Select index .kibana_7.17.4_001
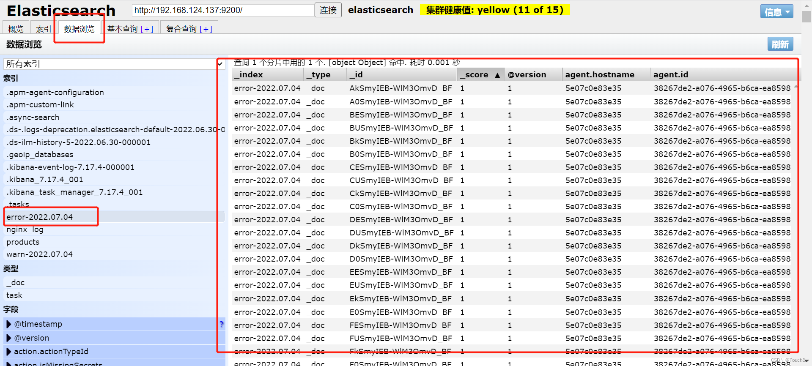This screenshot has height=366, width=812. 114,179
